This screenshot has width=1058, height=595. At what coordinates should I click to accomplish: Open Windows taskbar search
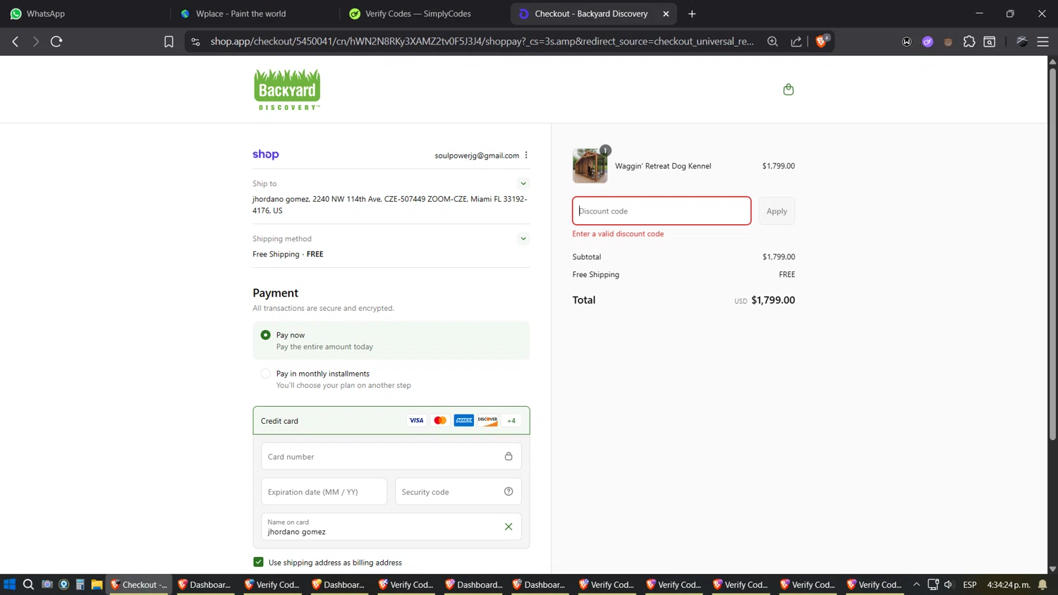coord(28,584)
